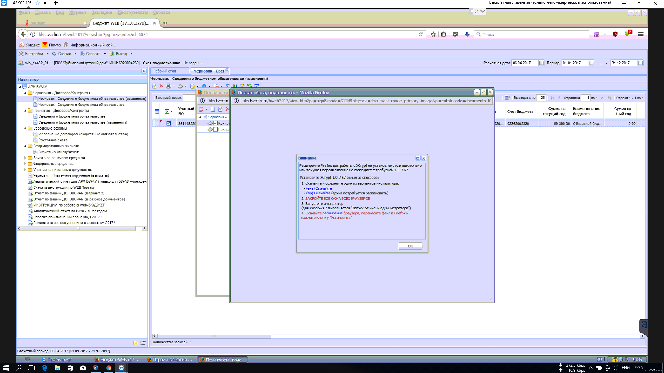Click the red delete icon in main toolbar
The width and height of the screenshot is (664, 373).
tap(161, 86)
